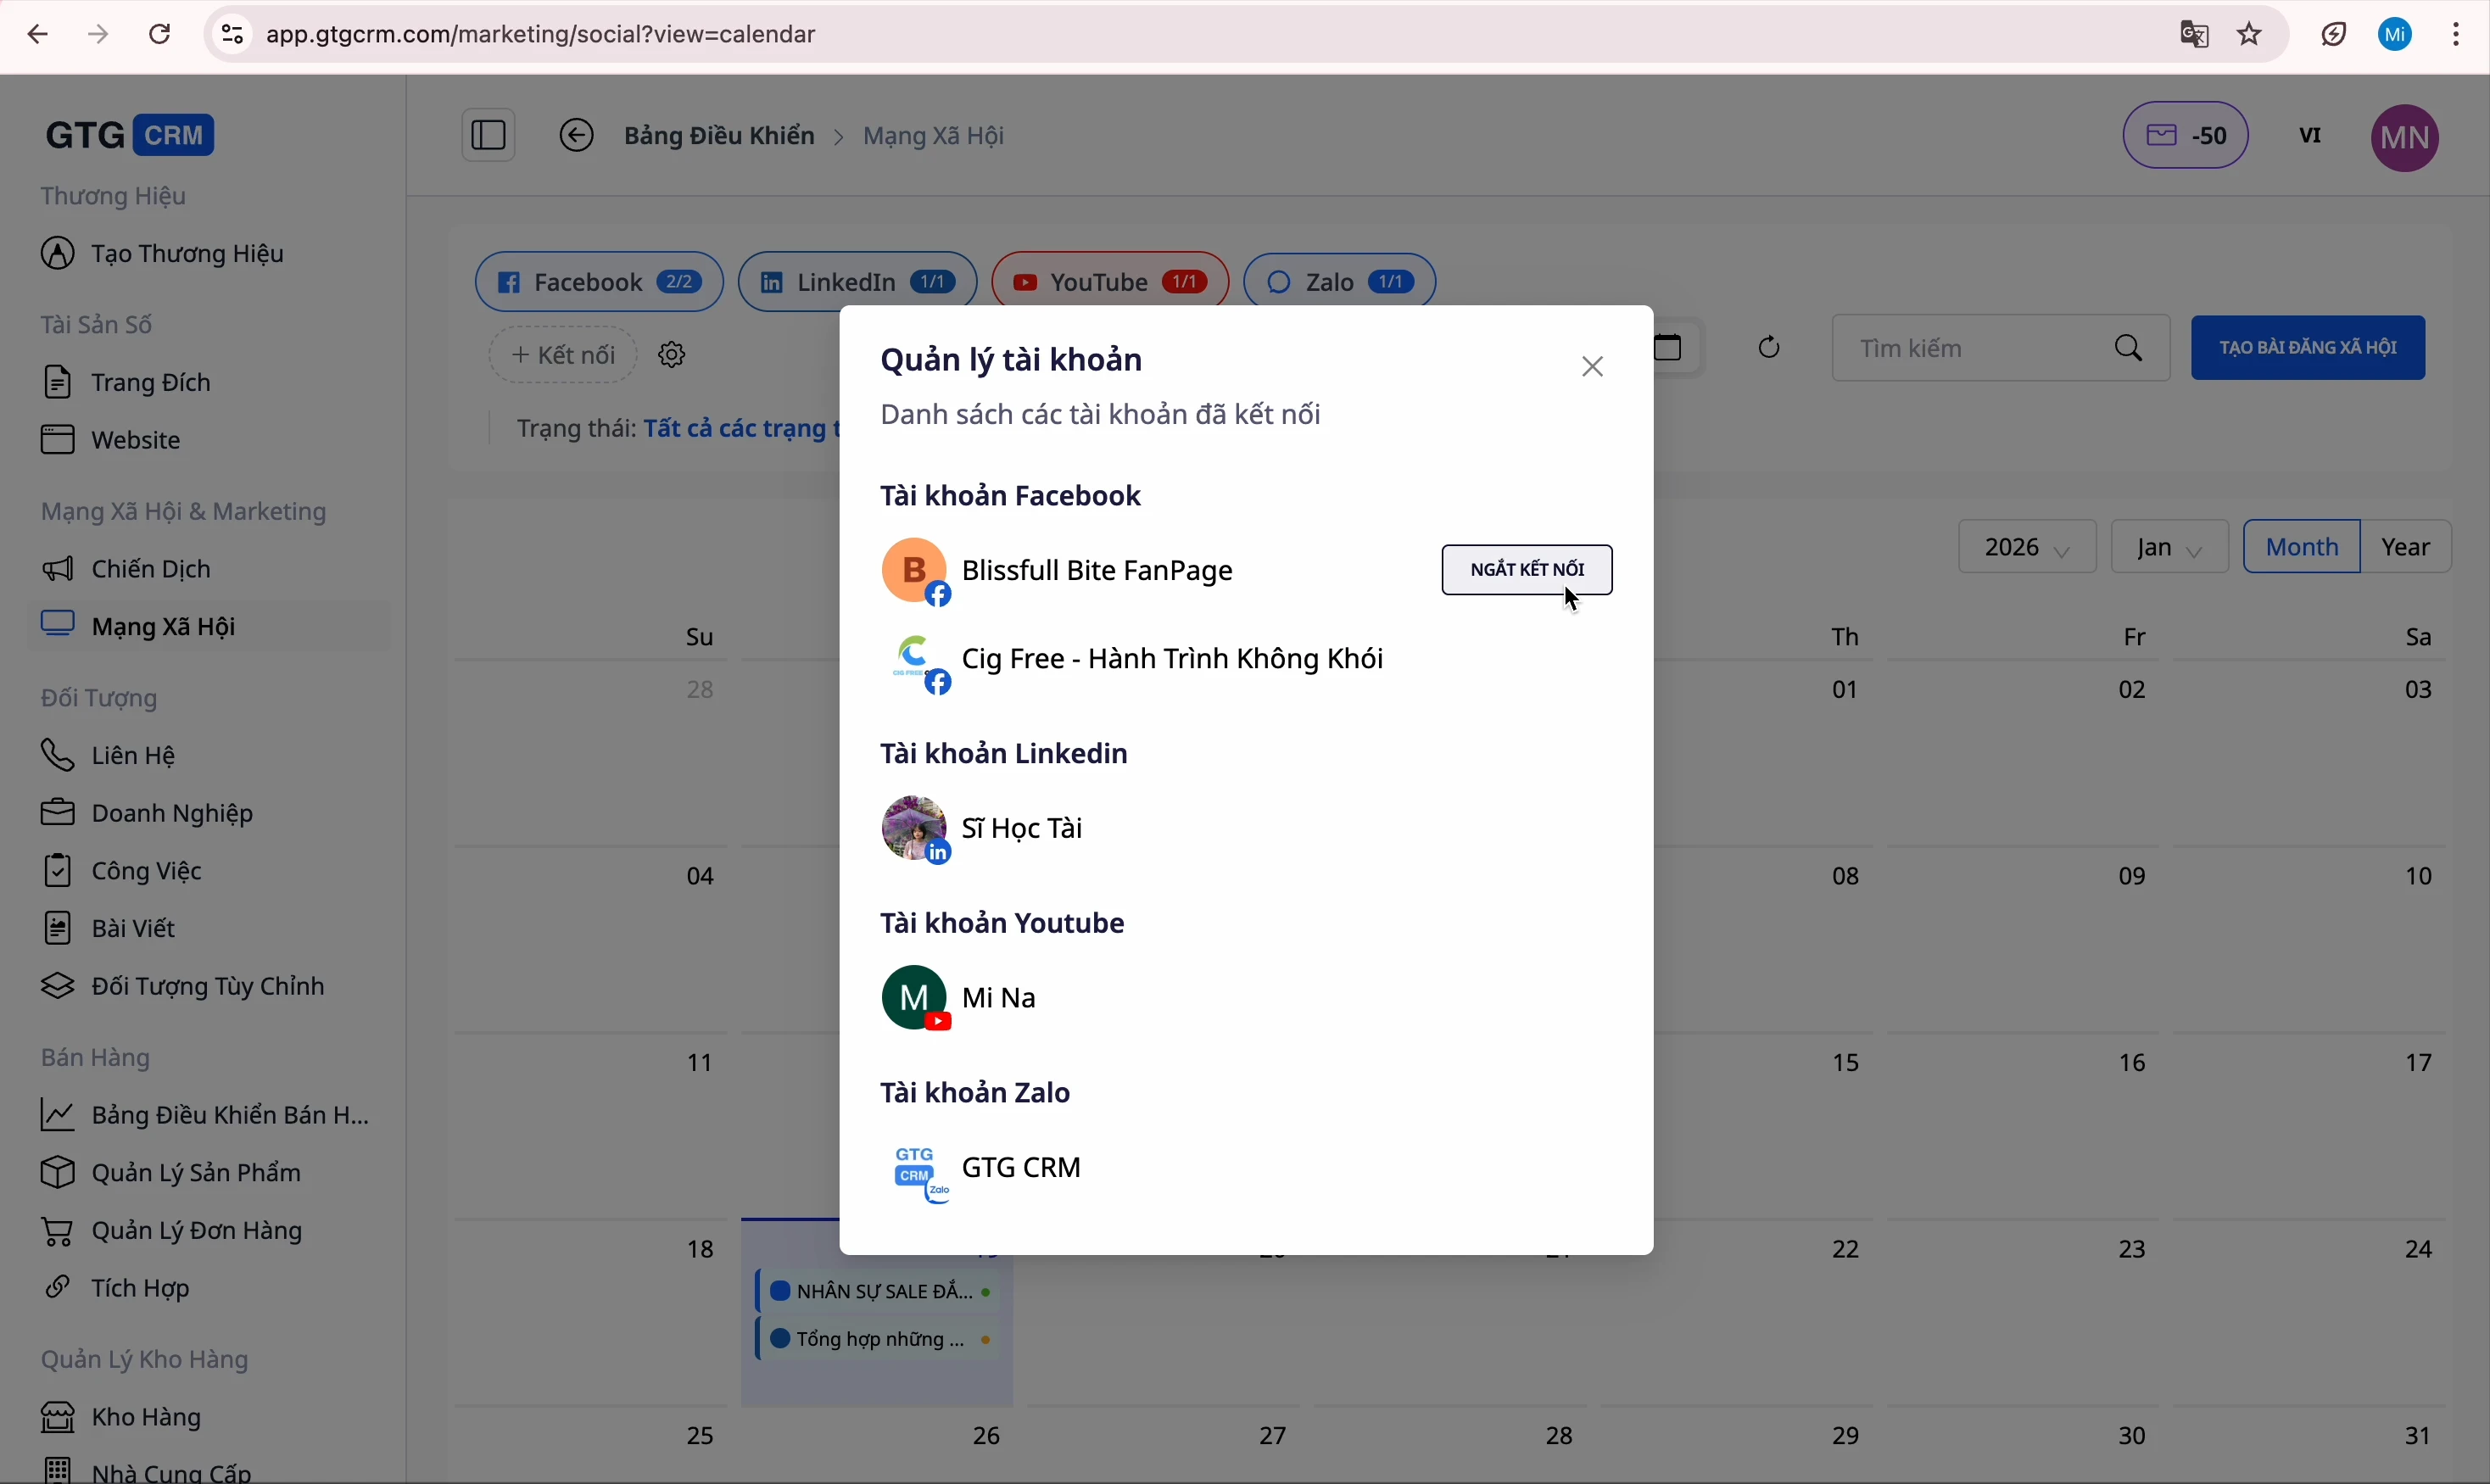The width and height of the screenshot is (2490, 1484).
Task: Open social settings gear icon
Action: 673,355
